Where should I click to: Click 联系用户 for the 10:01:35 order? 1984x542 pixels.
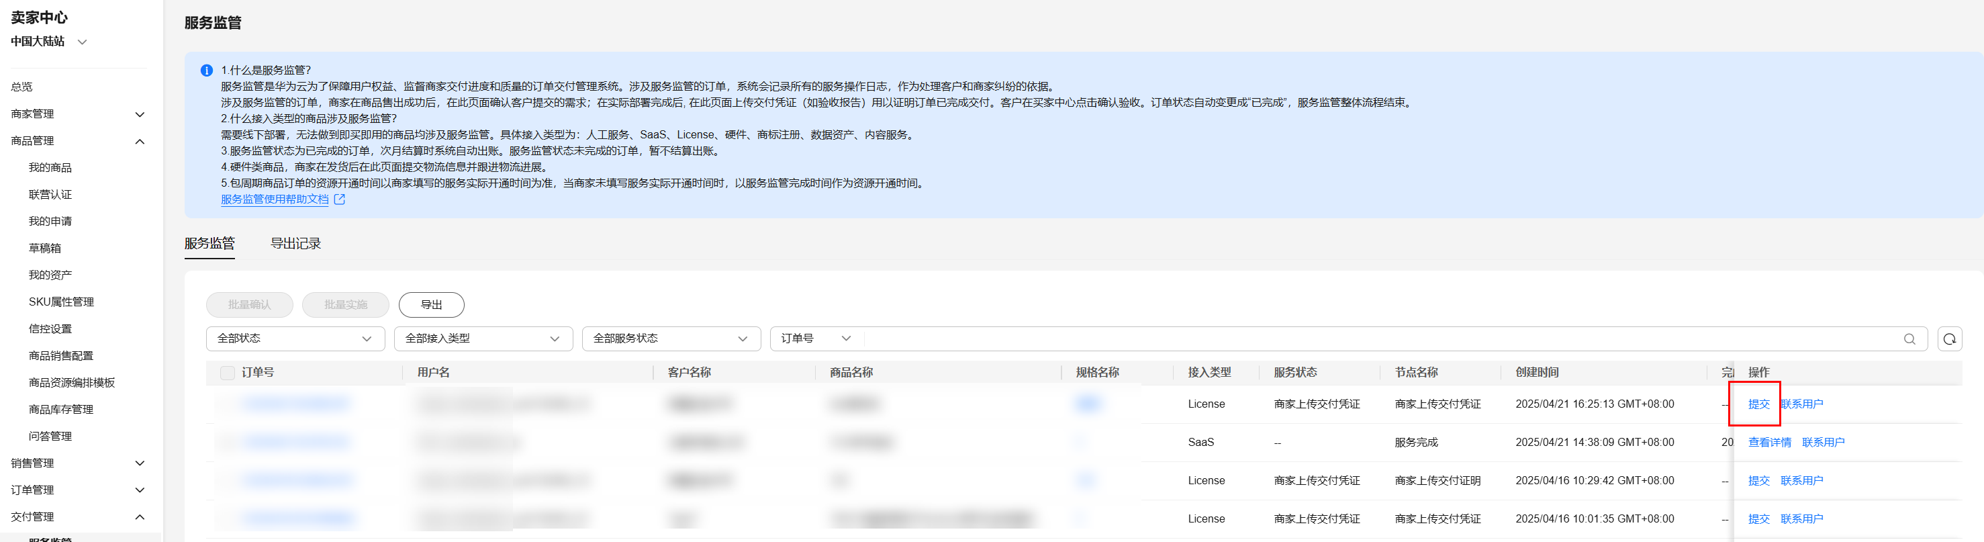pyautogui.click(x=1801, y=519)
